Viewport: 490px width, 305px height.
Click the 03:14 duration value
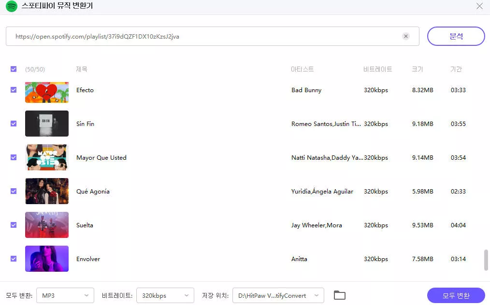point(458,259)
